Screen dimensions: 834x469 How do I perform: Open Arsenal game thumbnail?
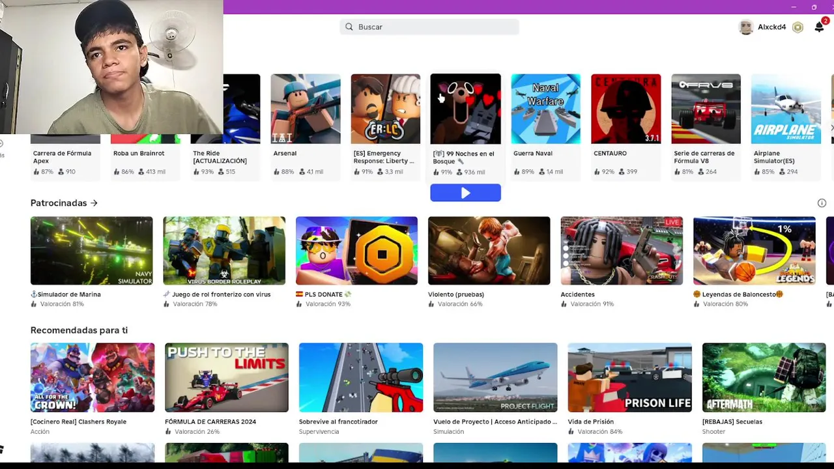pyautogui.click(x=306, y=109)
